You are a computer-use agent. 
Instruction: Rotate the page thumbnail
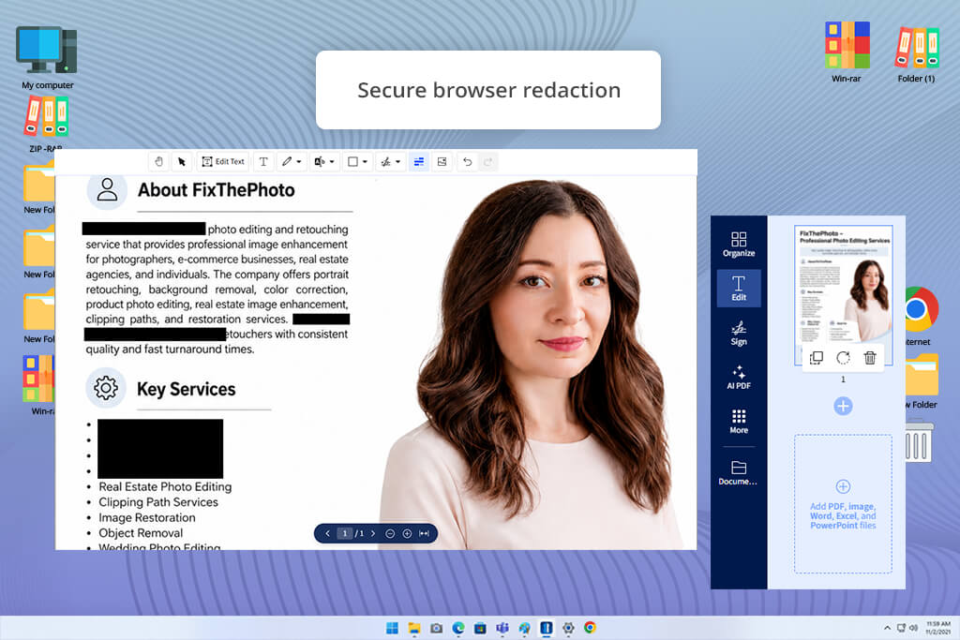pos(843,358)
